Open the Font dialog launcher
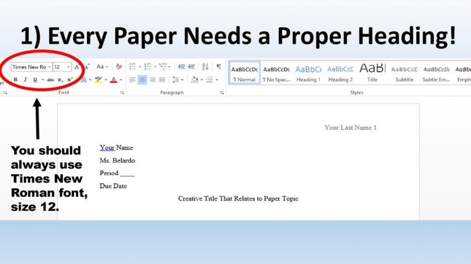The width and height of the screenshot is (471, 264). 122,93
